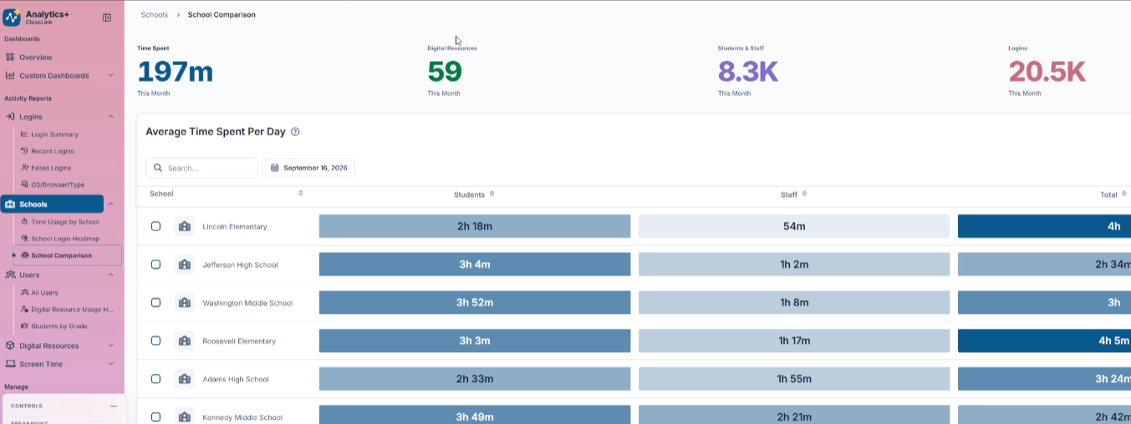The height and width of the screenshot is (424, 1131).
Task: Click the help icon beside Average Time Spent
Action: [x=295, y=132]
